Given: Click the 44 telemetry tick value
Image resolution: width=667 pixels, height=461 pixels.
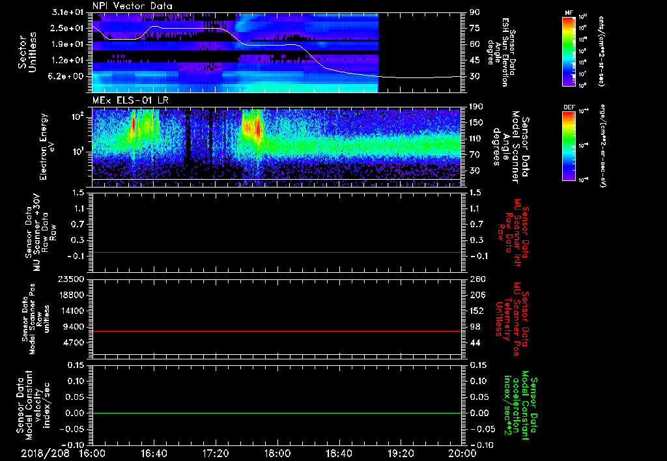Looking at the screenshot, I should [x=474, y=342].
